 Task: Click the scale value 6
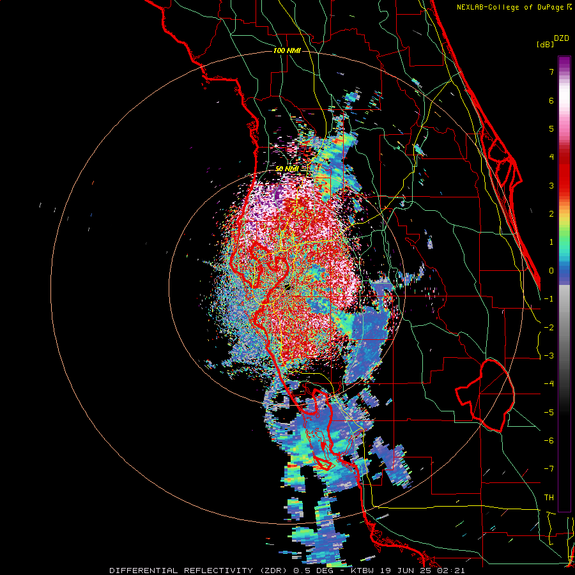(x=551, y=100)
